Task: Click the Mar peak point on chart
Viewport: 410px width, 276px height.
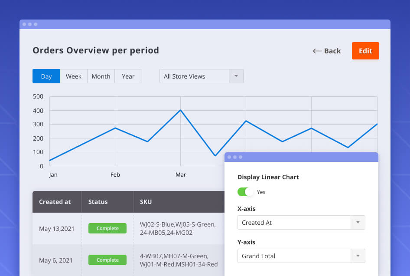Action: point(180,110)
